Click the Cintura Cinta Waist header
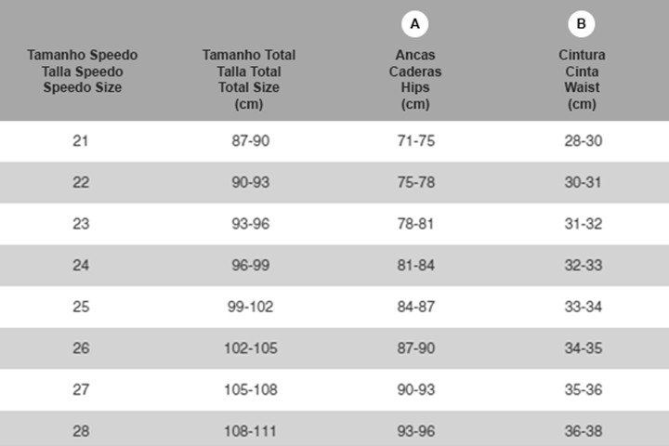The image size is (669, 446). point(582,79)
